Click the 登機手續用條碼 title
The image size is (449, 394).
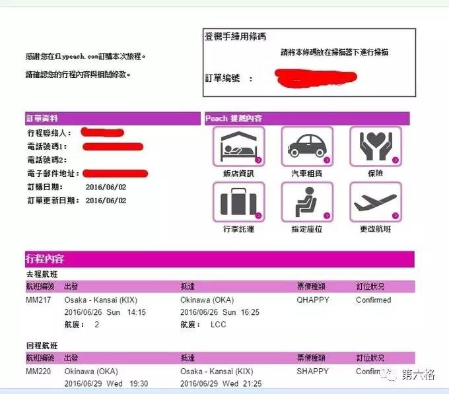coord(235,36)
